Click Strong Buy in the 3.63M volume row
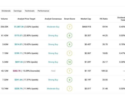Image resolution: width=125 pixels, height=95 pixels. (53, 44)
